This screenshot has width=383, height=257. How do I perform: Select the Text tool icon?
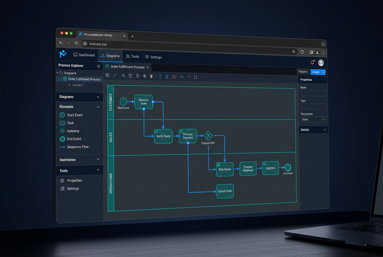160,76
